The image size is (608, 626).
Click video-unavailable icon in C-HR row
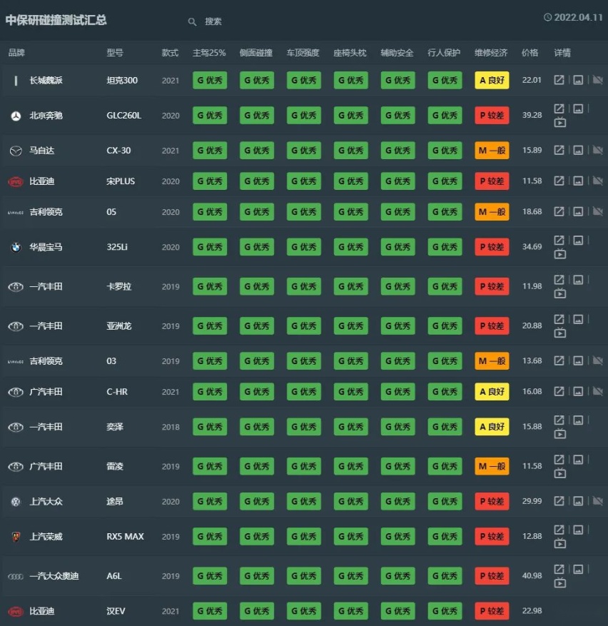click(597, 392)
